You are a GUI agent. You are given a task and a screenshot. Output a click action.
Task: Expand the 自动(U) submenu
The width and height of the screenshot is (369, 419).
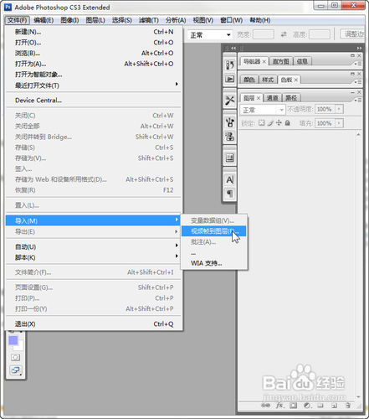coord(94,246)
